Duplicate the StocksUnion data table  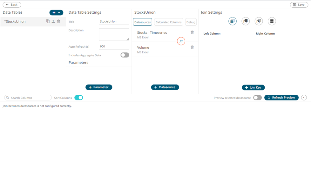tap(48, 21)
